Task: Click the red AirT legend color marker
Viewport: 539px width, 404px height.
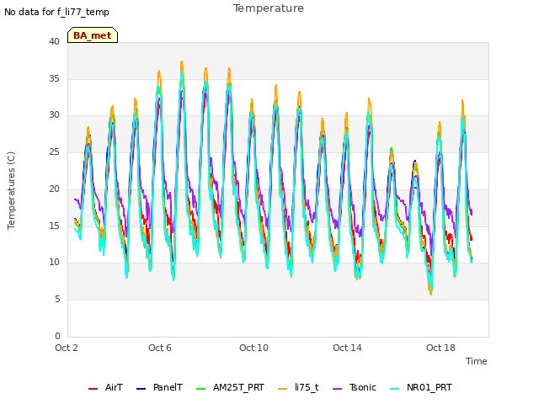Action: coord(93,389)
